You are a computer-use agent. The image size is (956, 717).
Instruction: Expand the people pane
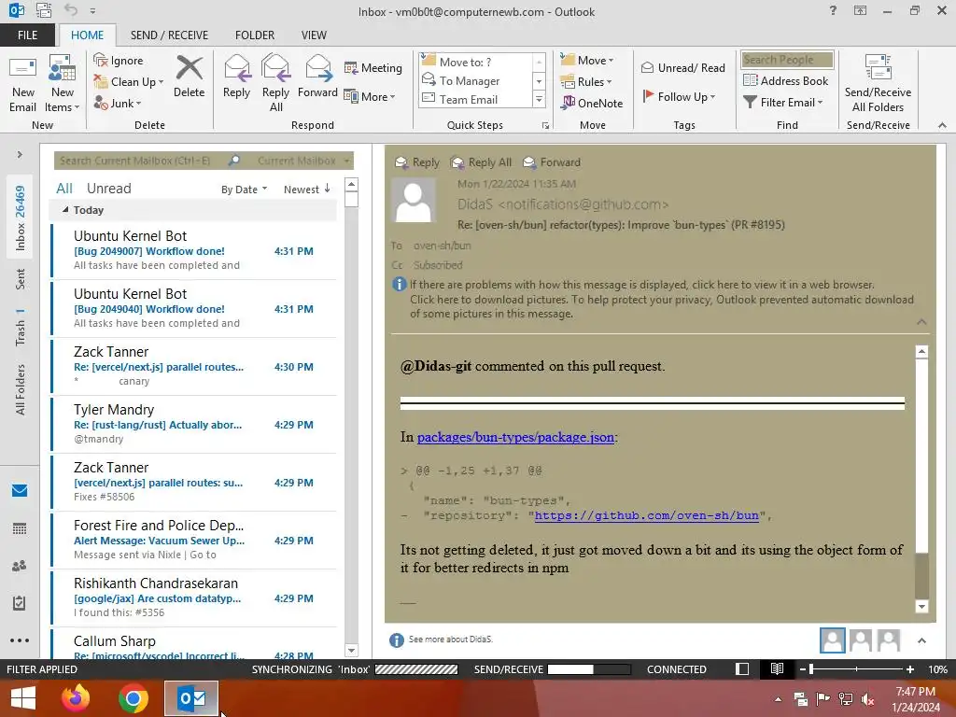[921, 640]
